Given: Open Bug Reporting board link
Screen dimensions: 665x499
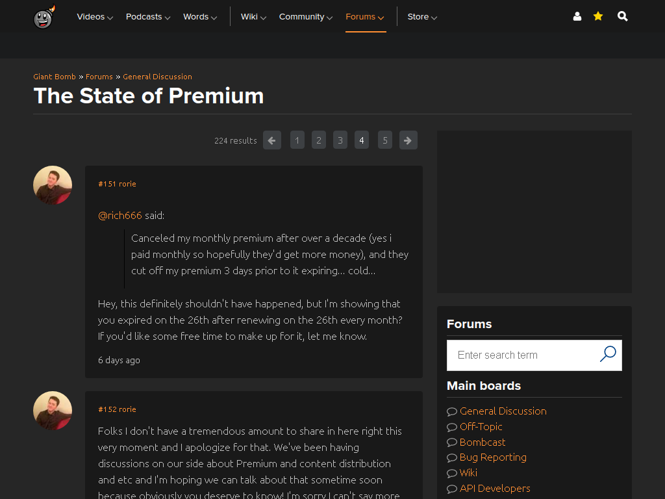Looking at the screenshot, I should [x=494, y=457].
